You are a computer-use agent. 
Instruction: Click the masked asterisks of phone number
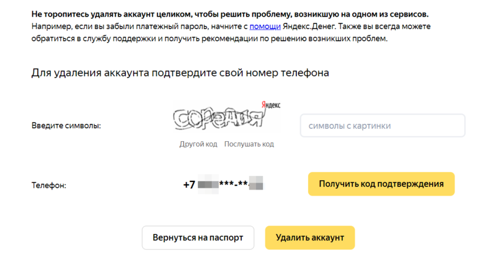pos(234,184)
